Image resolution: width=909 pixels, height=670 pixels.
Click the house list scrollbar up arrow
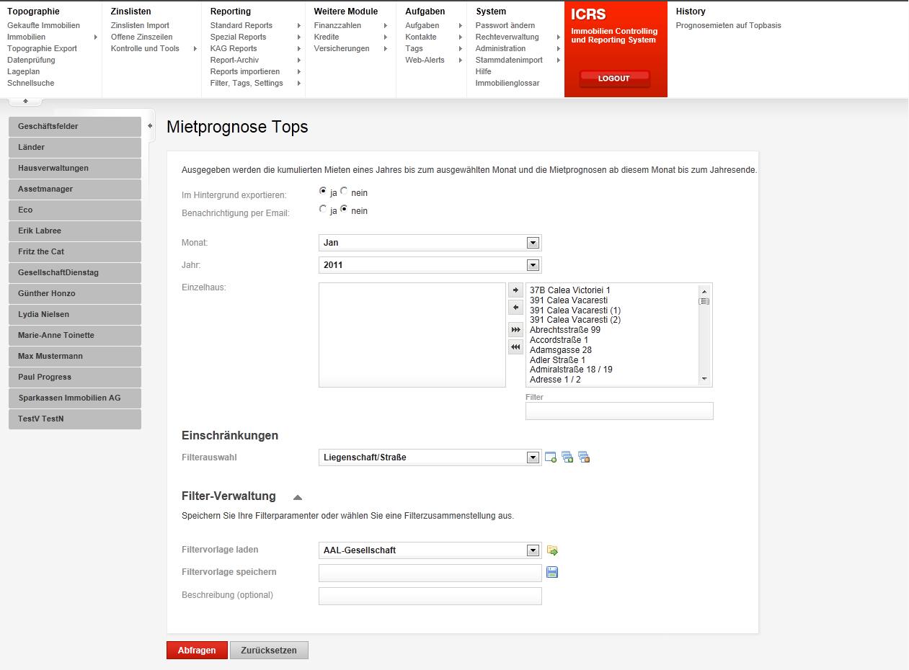pyautogui.click(x=704, y=291)
